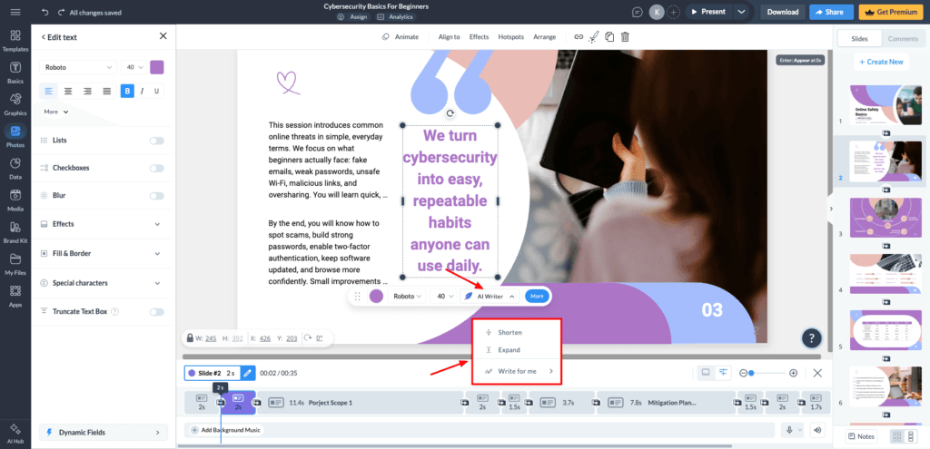Screen dimensions: 930x449
Task: Open the Present options dropdown arrow
Action: click(x=740, y=12)
